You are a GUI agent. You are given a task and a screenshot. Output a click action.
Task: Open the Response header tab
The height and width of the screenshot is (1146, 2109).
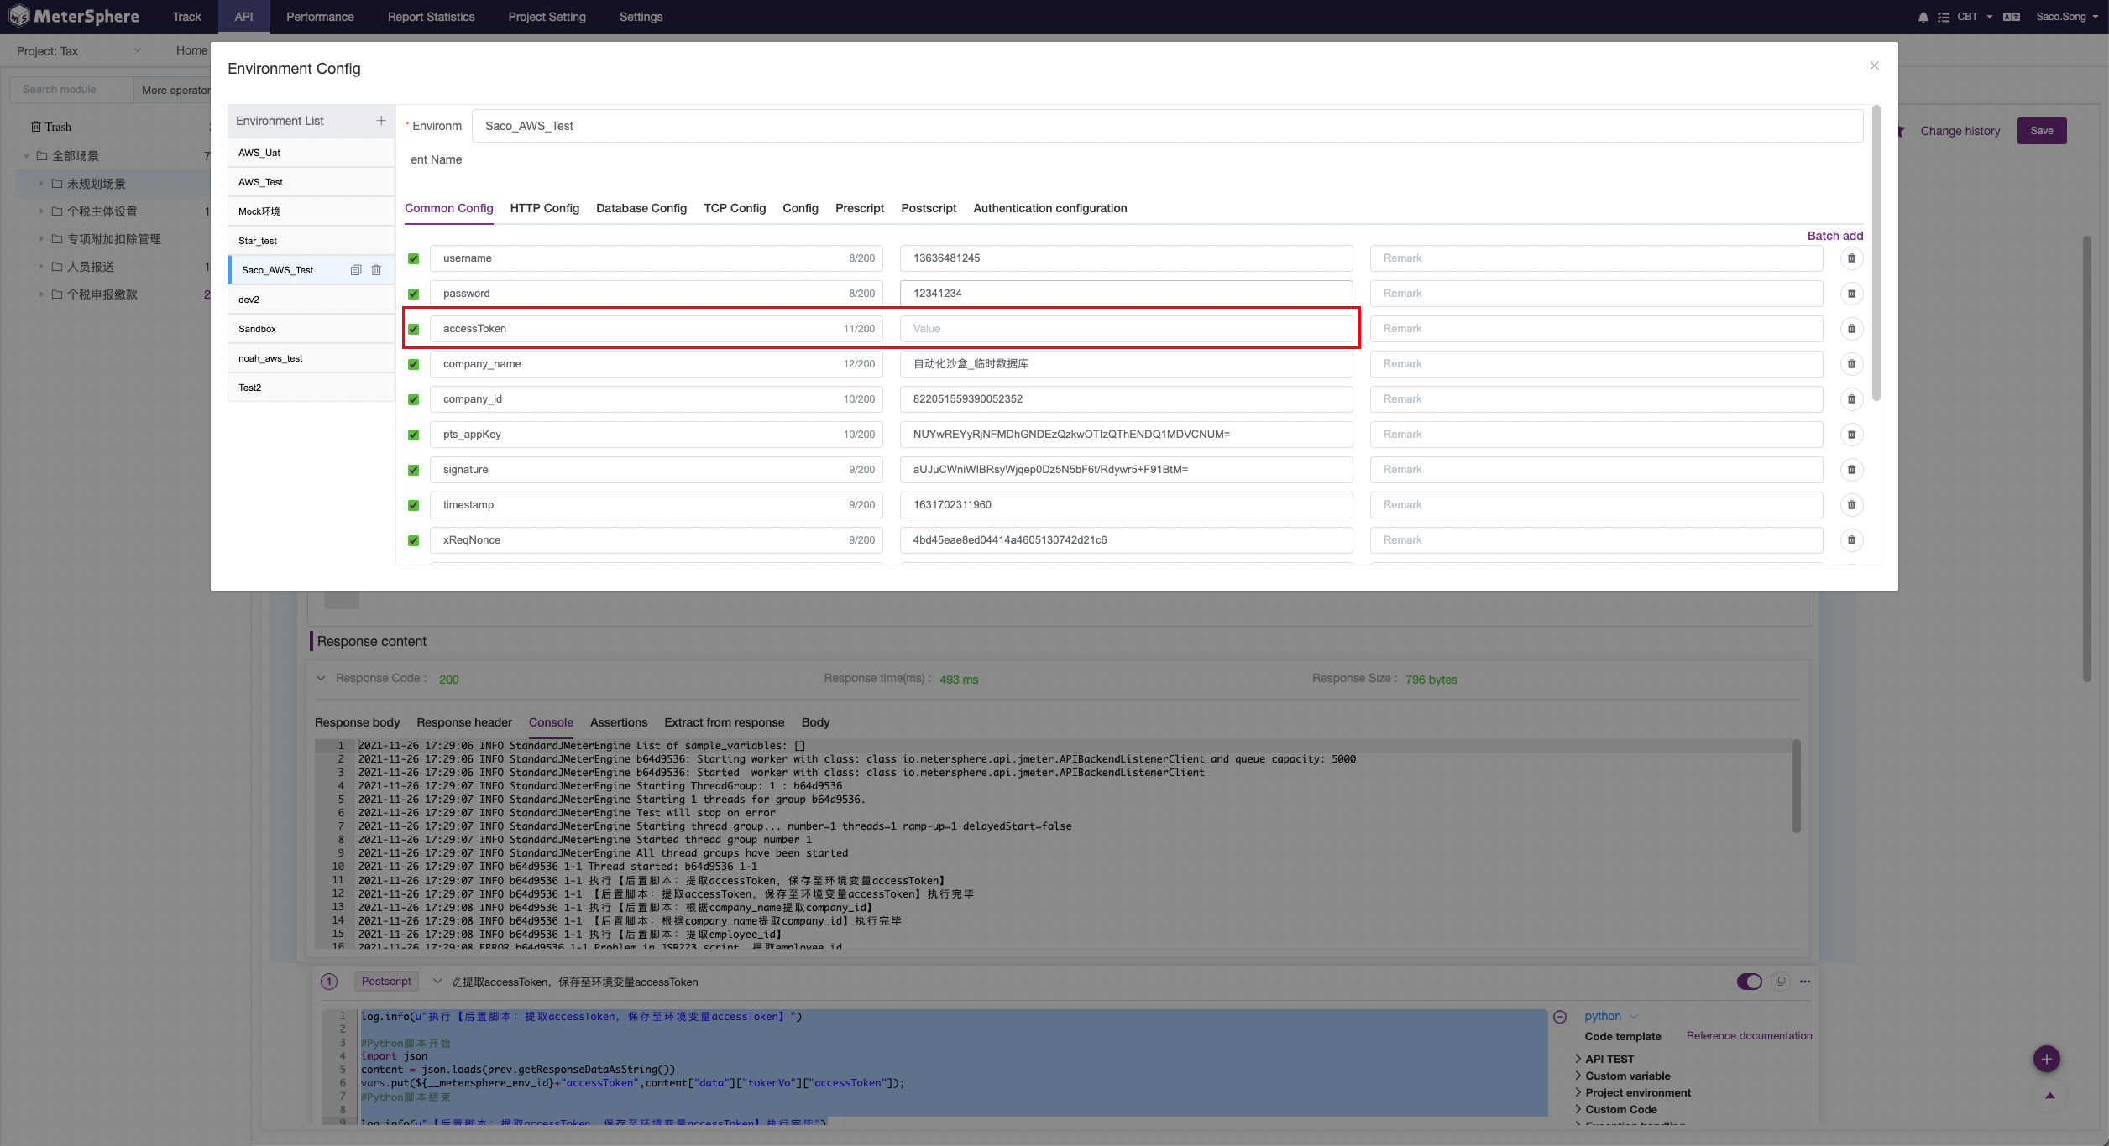coord(463,722)
